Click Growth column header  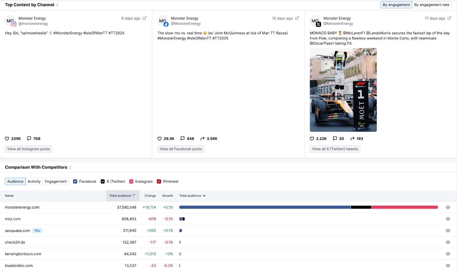point(168,196)
